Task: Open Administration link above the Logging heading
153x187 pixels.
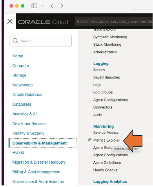Action: tap(105, 52)
